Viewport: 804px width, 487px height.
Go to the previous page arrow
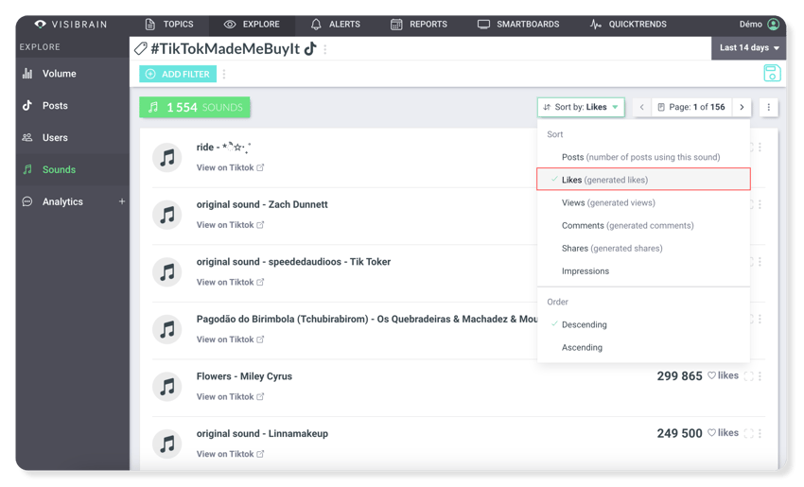click(642, 107)
